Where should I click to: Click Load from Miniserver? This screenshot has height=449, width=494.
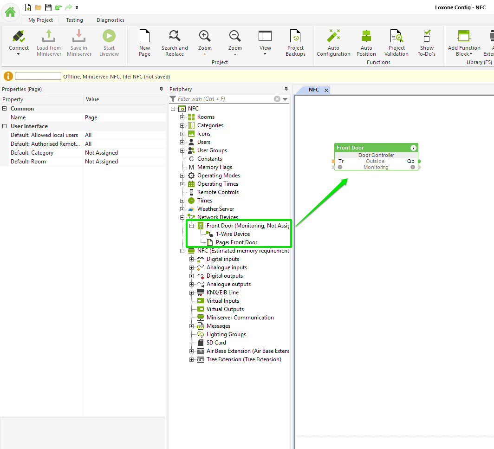coord(49,43)
